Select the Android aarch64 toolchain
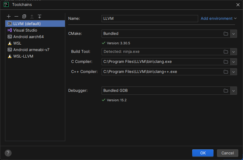Viewport: 243px width, 160px height. [35, 37]
